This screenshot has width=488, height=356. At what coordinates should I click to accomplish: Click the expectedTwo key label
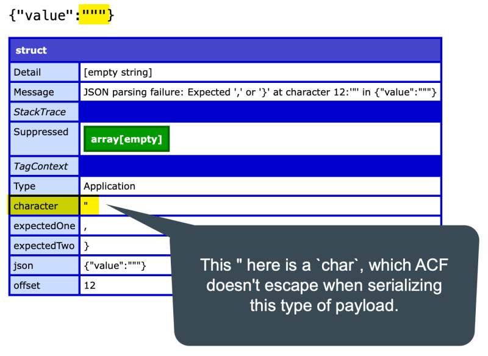[44, 246]
